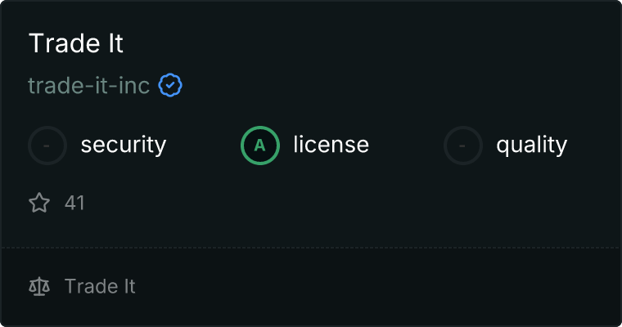
Task: Click the verified badge beside trade-it-inc
Action: [170, 85]
